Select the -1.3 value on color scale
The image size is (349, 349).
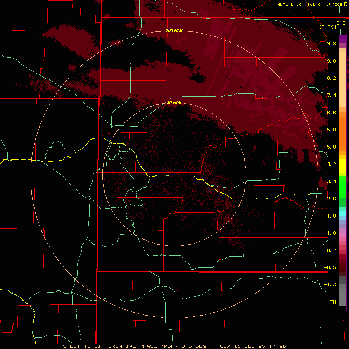(330, 285)
